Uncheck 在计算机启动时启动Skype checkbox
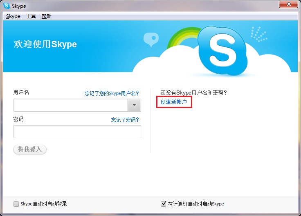The height and width of the screenshot is (216, 301). [163, 204]
